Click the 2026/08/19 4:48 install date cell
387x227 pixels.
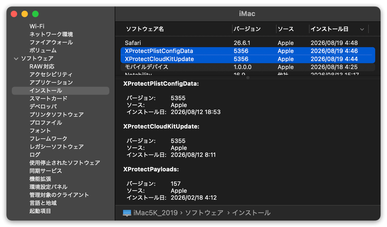(x=334, y=43)
